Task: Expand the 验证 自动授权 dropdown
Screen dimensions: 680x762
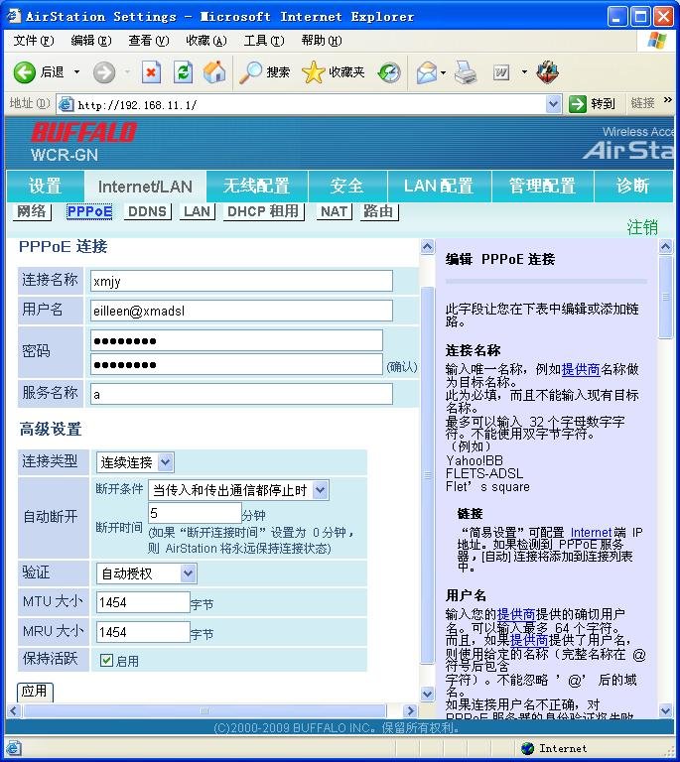Action: tap(188, 573)
